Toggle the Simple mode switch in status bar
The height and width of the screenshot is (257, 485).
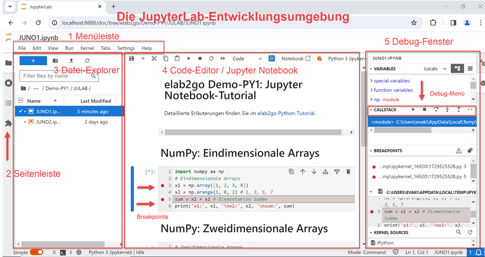point(36,252)
